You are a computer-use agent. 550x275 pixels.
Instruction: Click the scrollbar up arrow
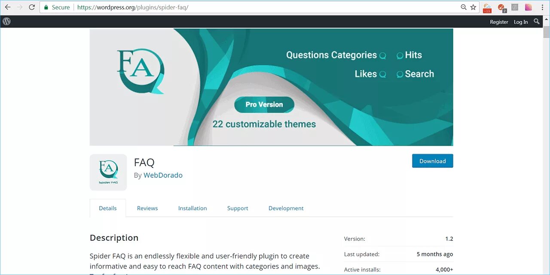(x=546, y=20)
